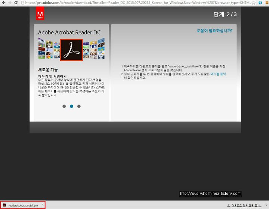Go forward with the browser forward arrow

(x=10, y=3)
